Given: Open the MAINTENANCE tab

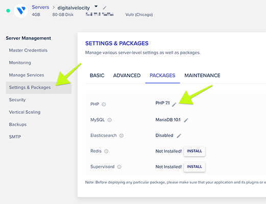Looking at the screenshot, I should 202,75.
